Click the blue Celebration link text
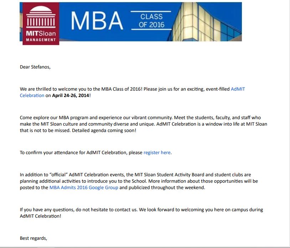Screen dimensions: 290x248 tap(32, 95)
